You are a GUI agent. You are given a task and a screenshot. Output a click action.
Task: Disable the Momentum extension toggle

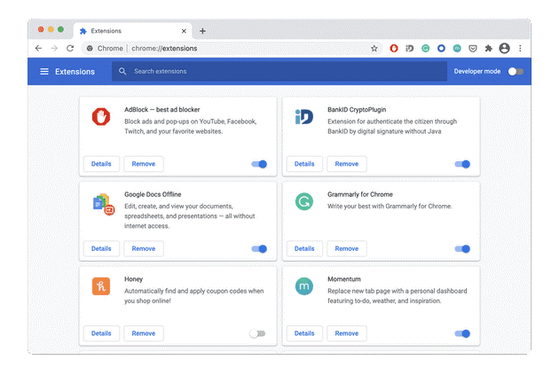tap(462, 333)
